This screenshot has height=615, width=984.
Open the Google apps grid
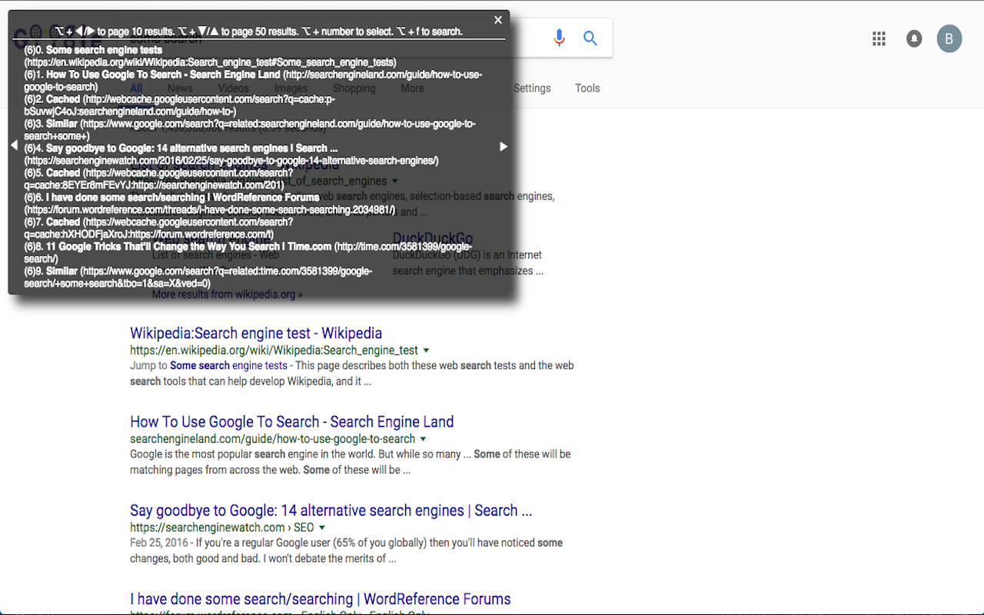point(879,38)
